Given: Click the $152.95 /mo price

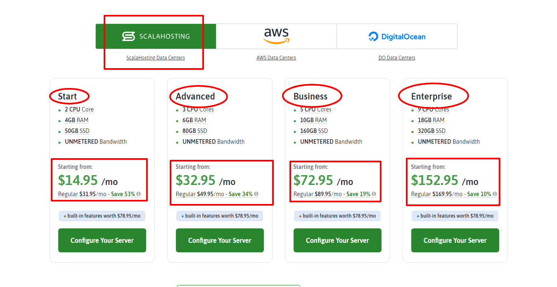Looking at the screenshot, I should click(x=445, y=181).
